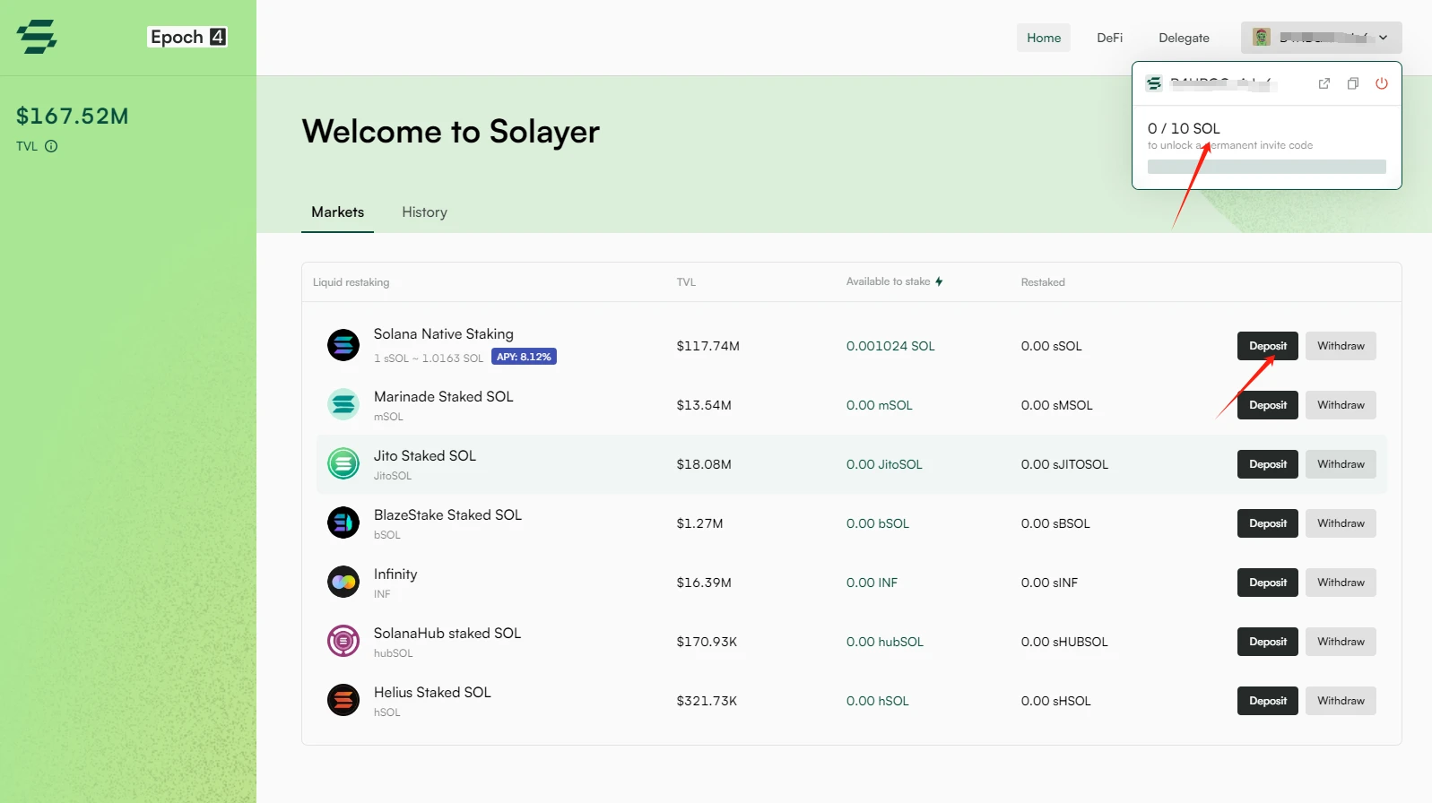The image size is (1432, 803).
Task: Withdraw from Marinade Staked SOL
Action: 1340,405
